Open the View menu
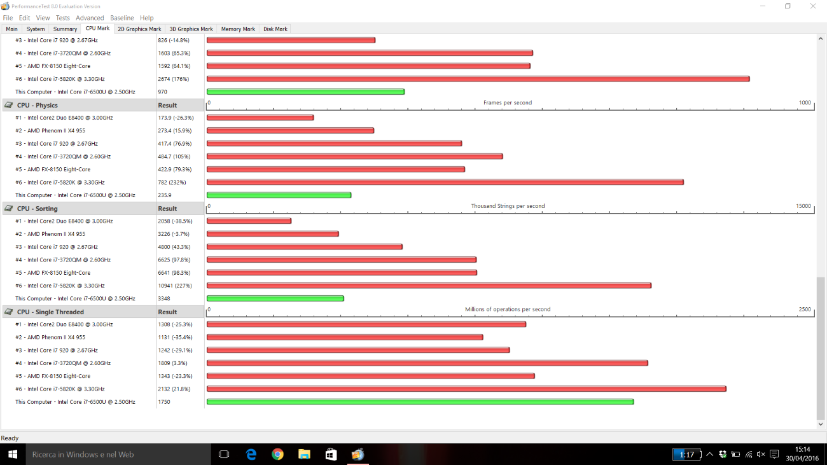This screenshot has height=465, width=827. 43,18
